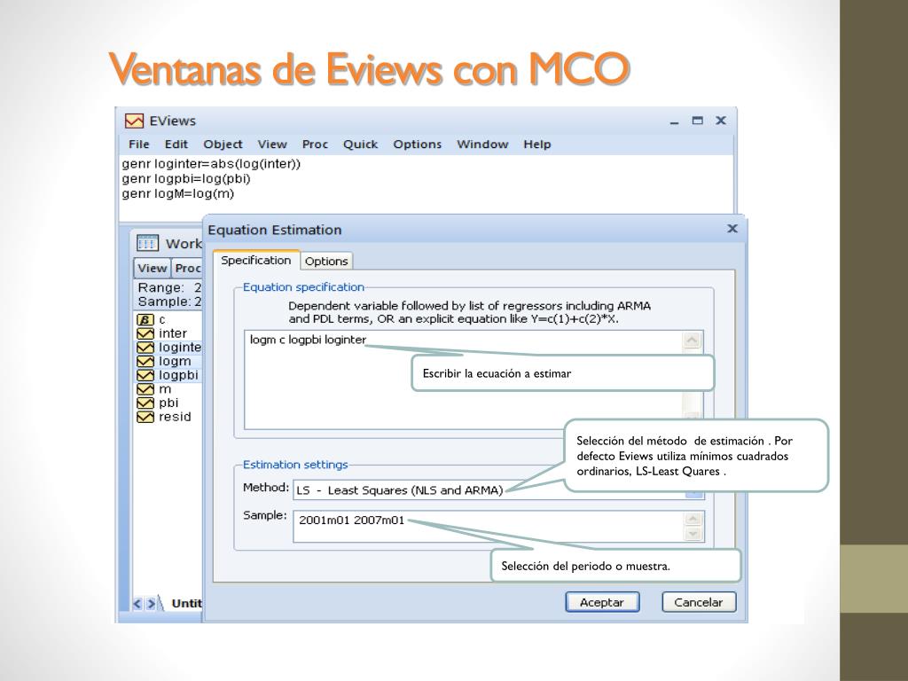The width and height of the screenshot is (908, 681).
Task: Close the Equation Estimation dialog
Action: pyautogui.click(x=732, y=229)
